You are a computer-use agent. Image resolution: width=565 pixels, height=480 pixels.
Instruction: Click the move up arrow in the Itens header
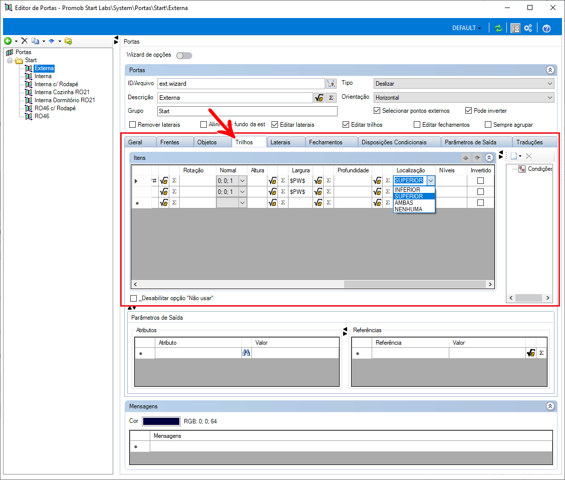(x=465, y=158)
